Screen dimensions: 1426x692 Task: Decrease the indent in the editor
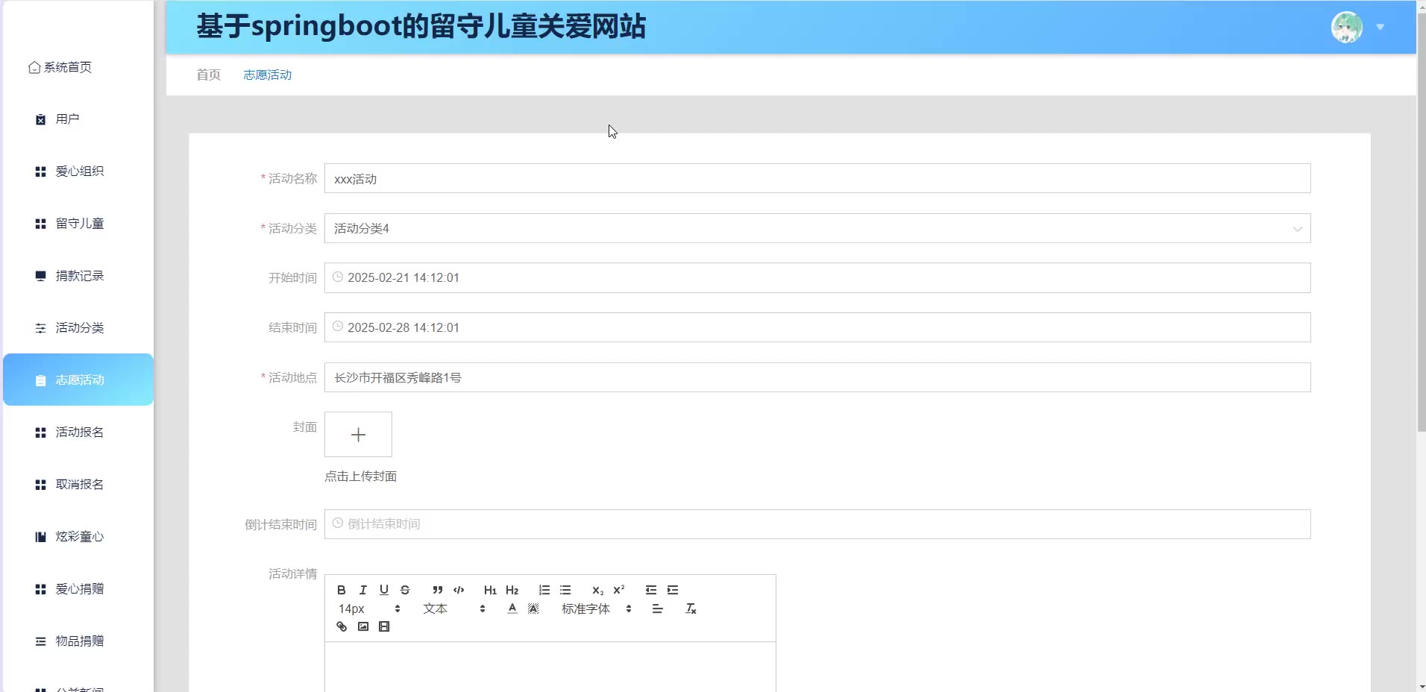point(651,590)
